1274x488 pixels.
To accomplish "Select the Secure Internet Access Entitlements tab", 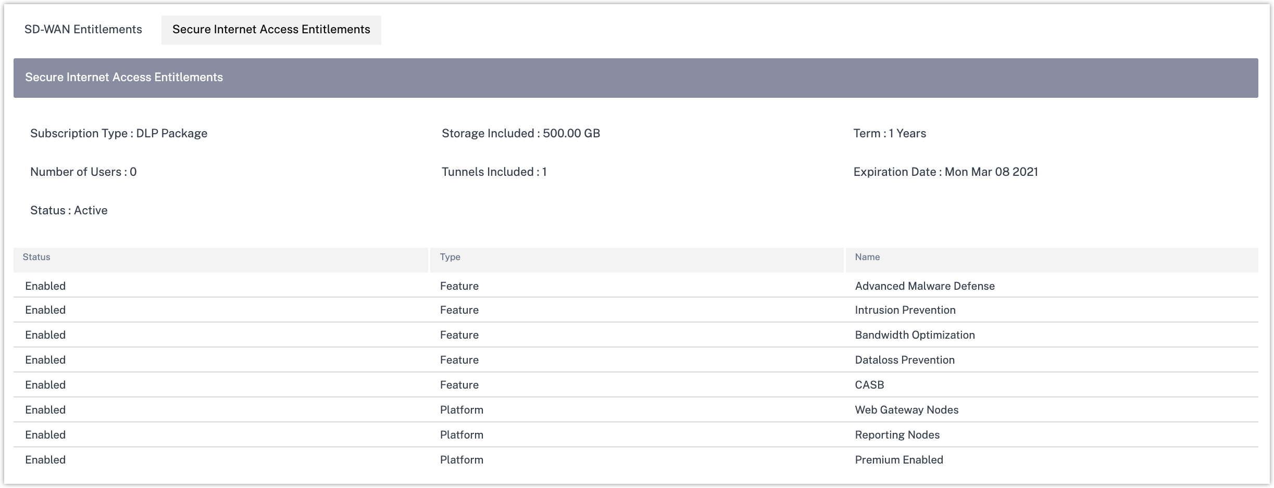I will [x=271, y=30].
